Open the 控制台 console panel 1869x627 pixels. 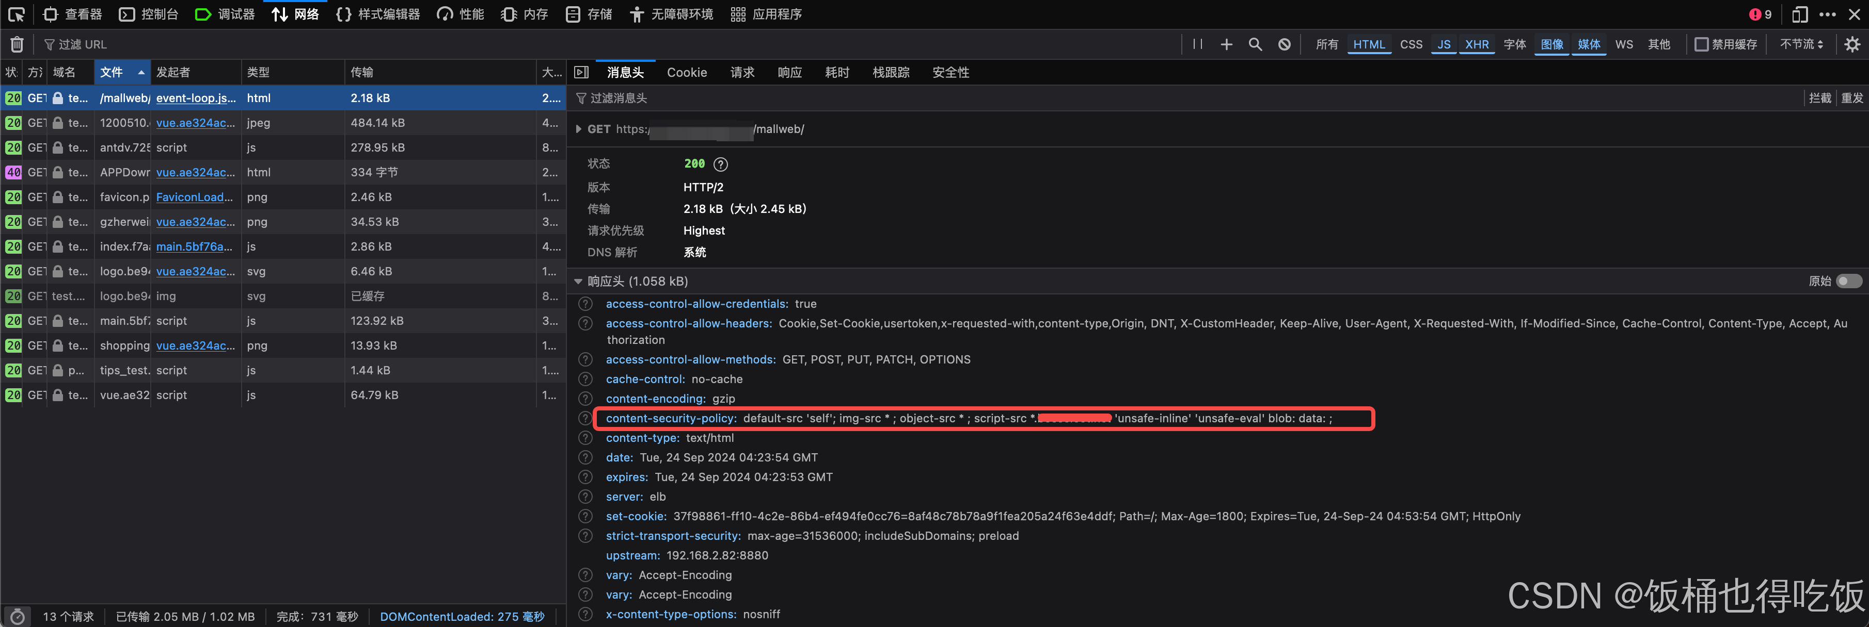(x=149, y=14)
